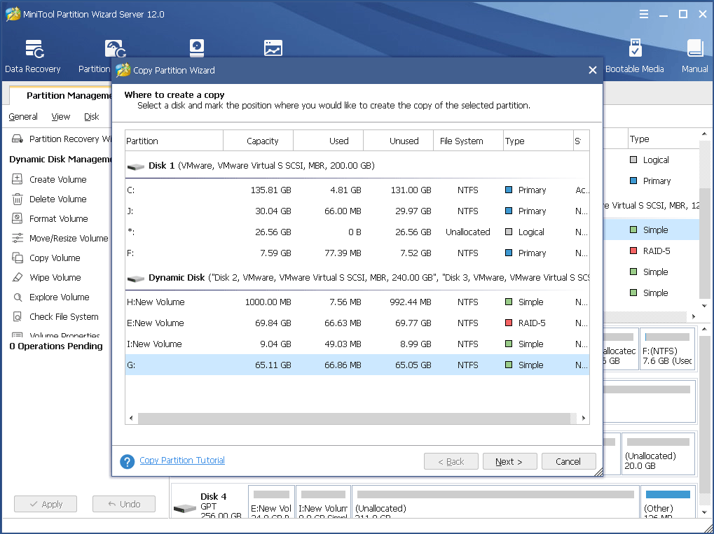
Task: Open the Disk menu
Action: [x=90, y=116]
